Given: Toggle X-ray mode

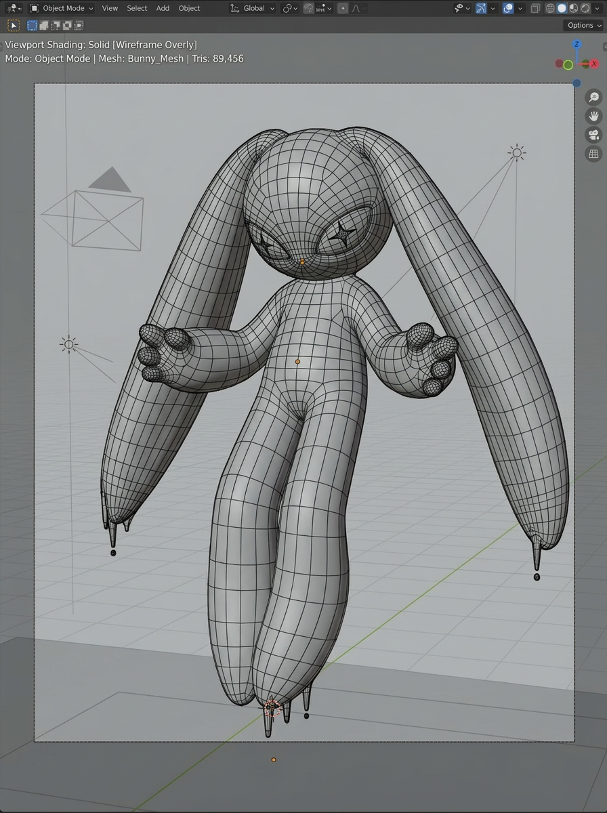Looking at the screenshot, I should [535, 8].
